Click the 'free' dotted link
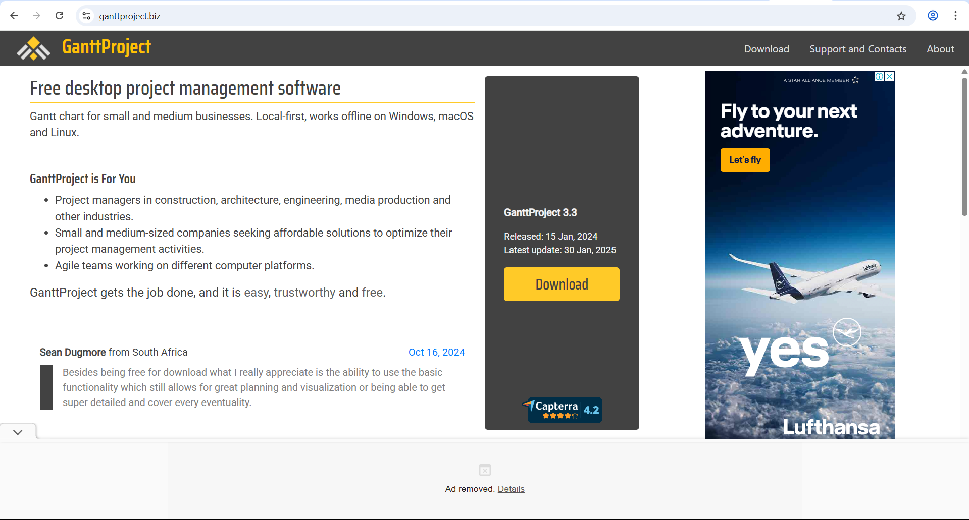 tap(372, 293)
